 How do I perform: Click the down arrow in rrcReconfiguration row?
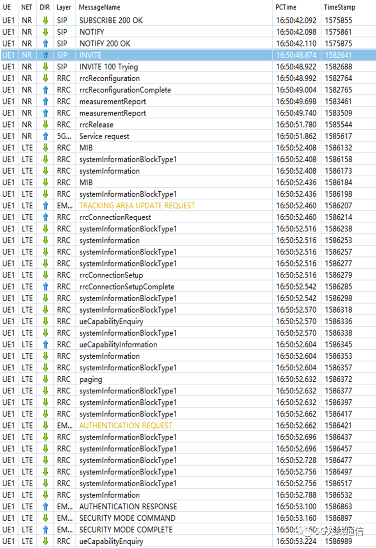(x=46, y=78)
